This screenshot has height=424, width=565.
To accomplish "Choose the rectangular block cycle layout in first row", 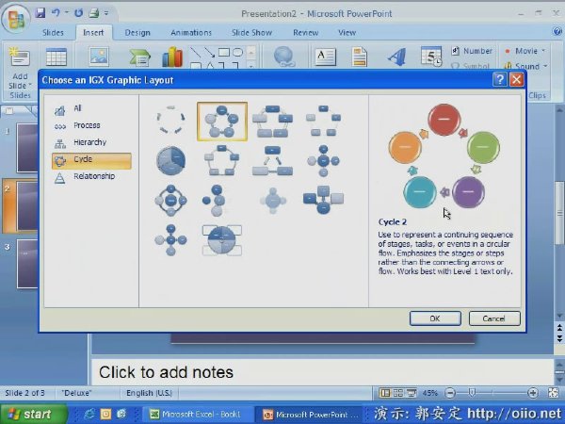I will pos(272,122).
